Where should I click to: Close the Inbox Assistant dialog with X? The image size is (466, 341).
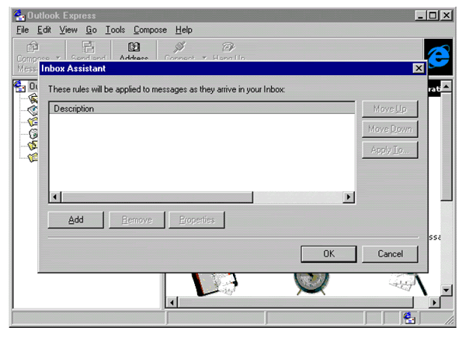tap(419, 68)
